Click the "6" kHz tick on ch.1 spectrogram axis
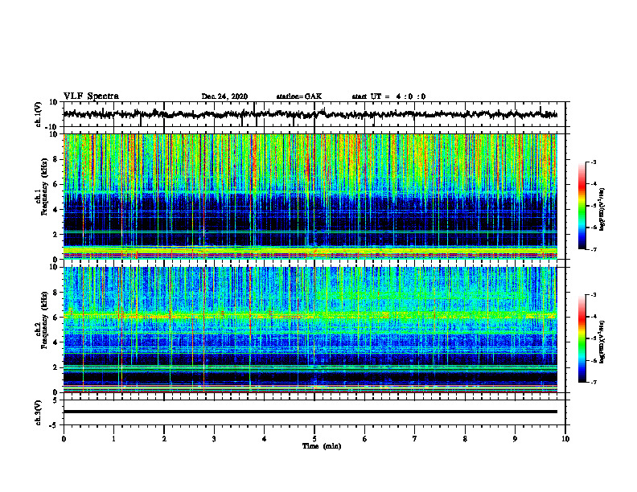637x492 pixels. [55, 184]
